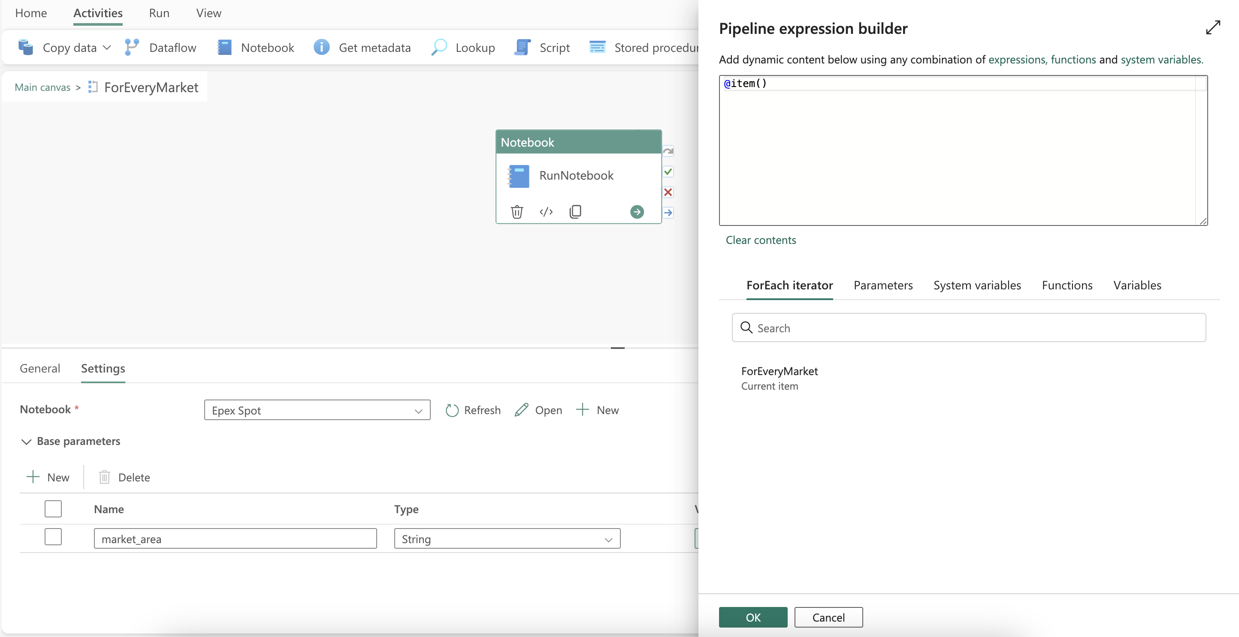
Task: Click the delete trash icon on RunNotebook activity
Action: 517,211
